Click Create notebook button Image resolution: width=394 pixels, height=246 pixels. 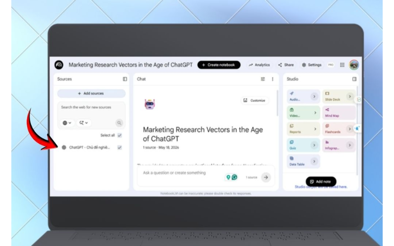[219, 65]
